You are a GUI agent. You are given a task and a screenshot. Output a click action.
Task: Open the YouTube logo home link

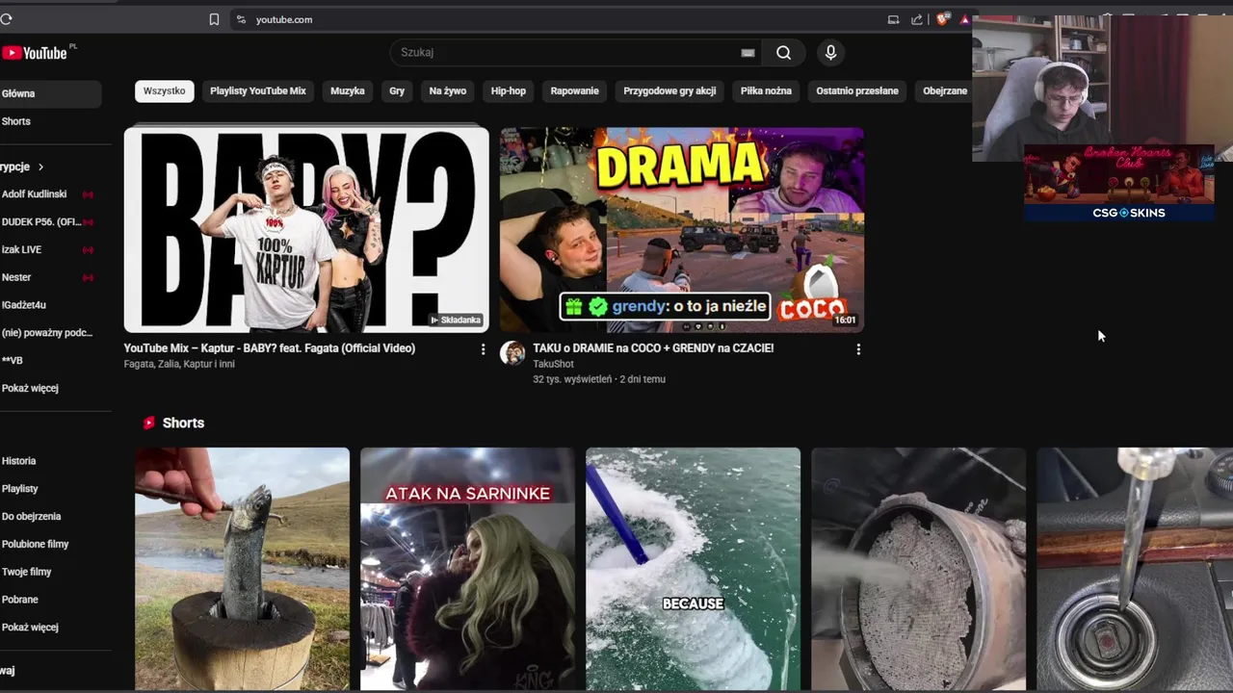tap(35, 53)
